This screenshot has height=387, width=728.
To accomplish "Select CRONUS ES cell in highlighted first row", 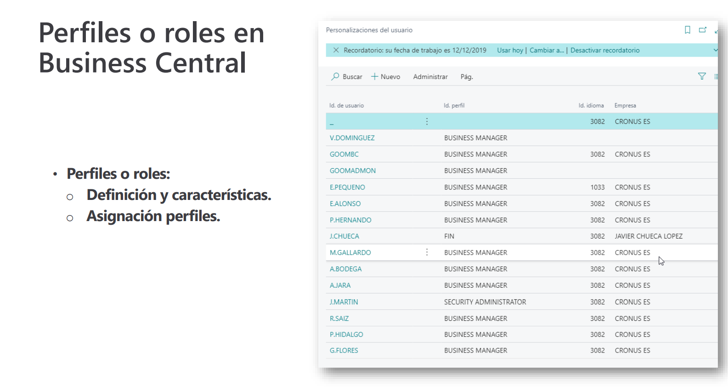I will (x=632, y=121).
